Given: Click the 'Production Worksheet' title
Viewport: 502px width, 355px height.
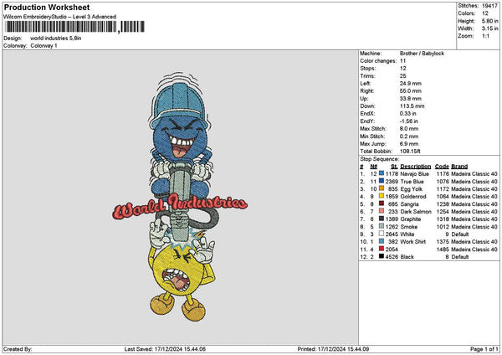Looking at the screenshot, I should [x=47, y=7].
